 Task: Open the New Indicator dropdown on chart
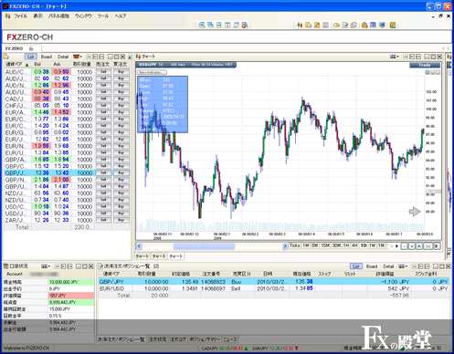[152, 72]
